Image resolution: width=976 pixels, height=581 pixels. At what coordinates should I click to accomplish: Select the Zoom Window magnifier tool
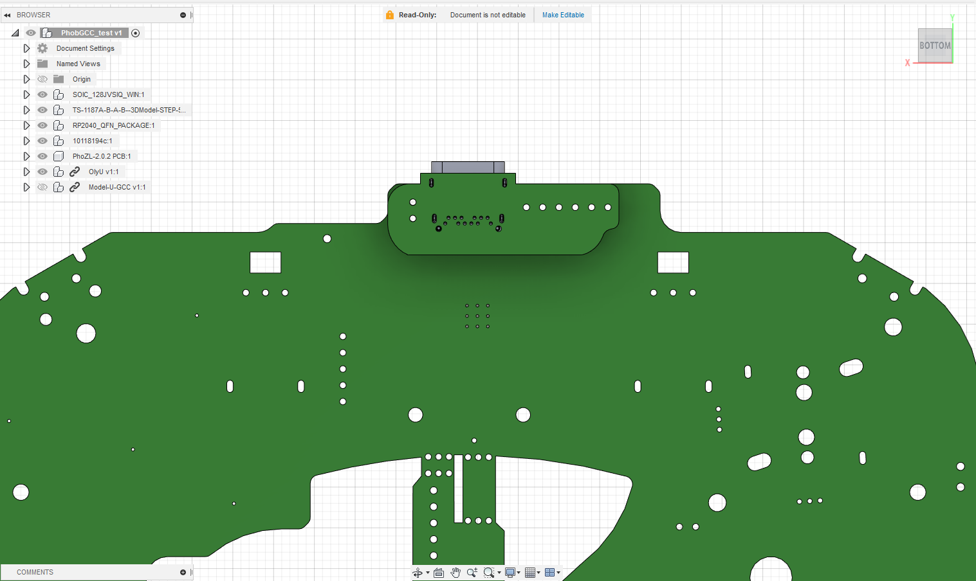[489, 573]
